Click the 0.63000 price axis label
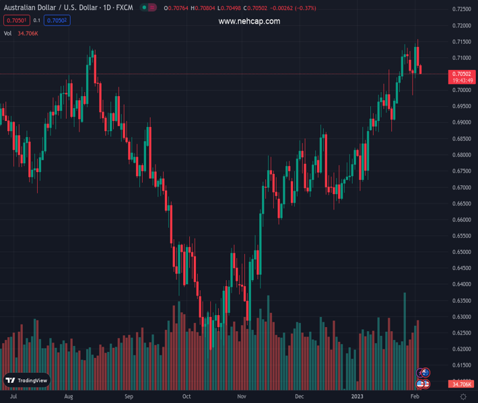478x403 pixels. pos(462,316)
